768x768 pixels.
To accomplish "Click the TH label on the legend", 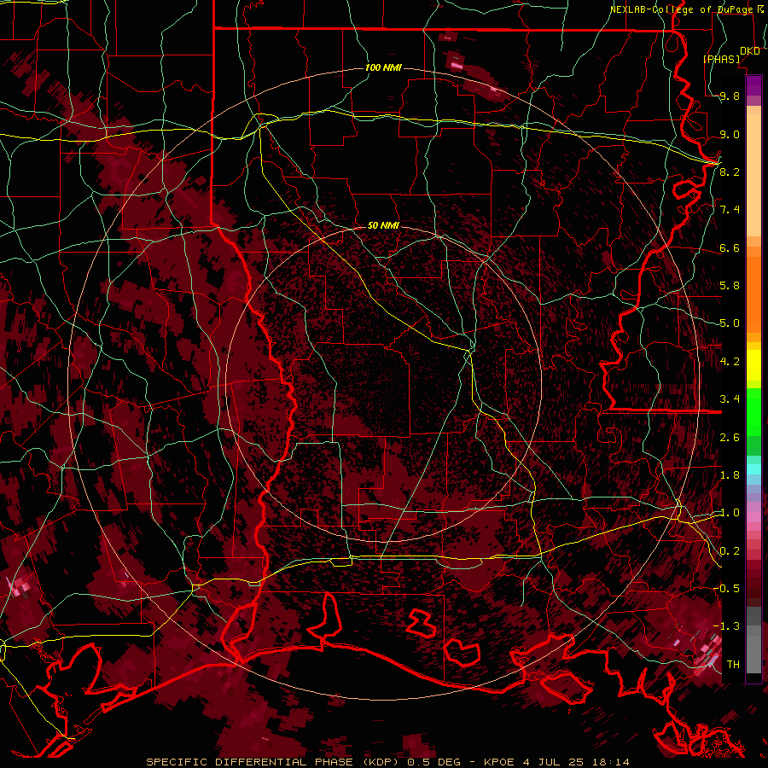I will point(733,665).
